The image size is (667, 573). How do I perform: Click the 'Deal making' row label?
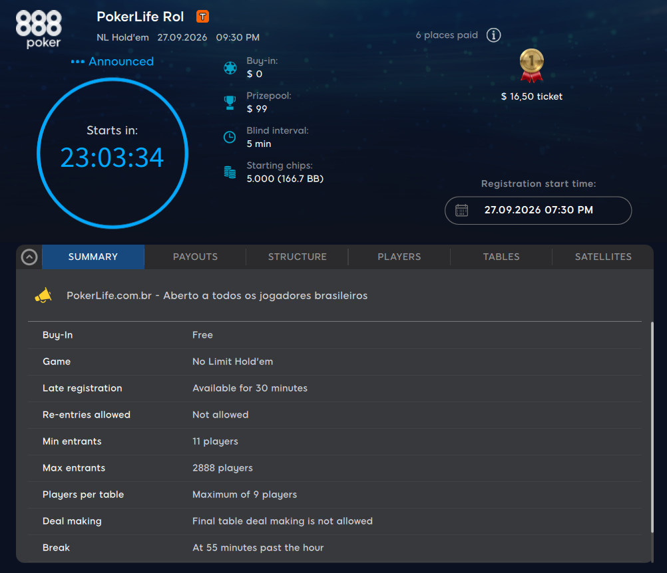point(72,521)
